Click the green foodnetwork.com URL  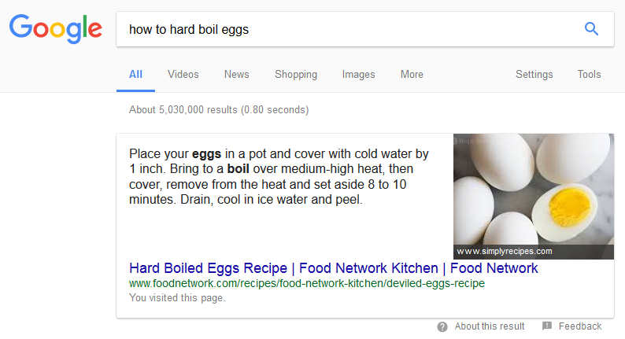click(307, 283)
